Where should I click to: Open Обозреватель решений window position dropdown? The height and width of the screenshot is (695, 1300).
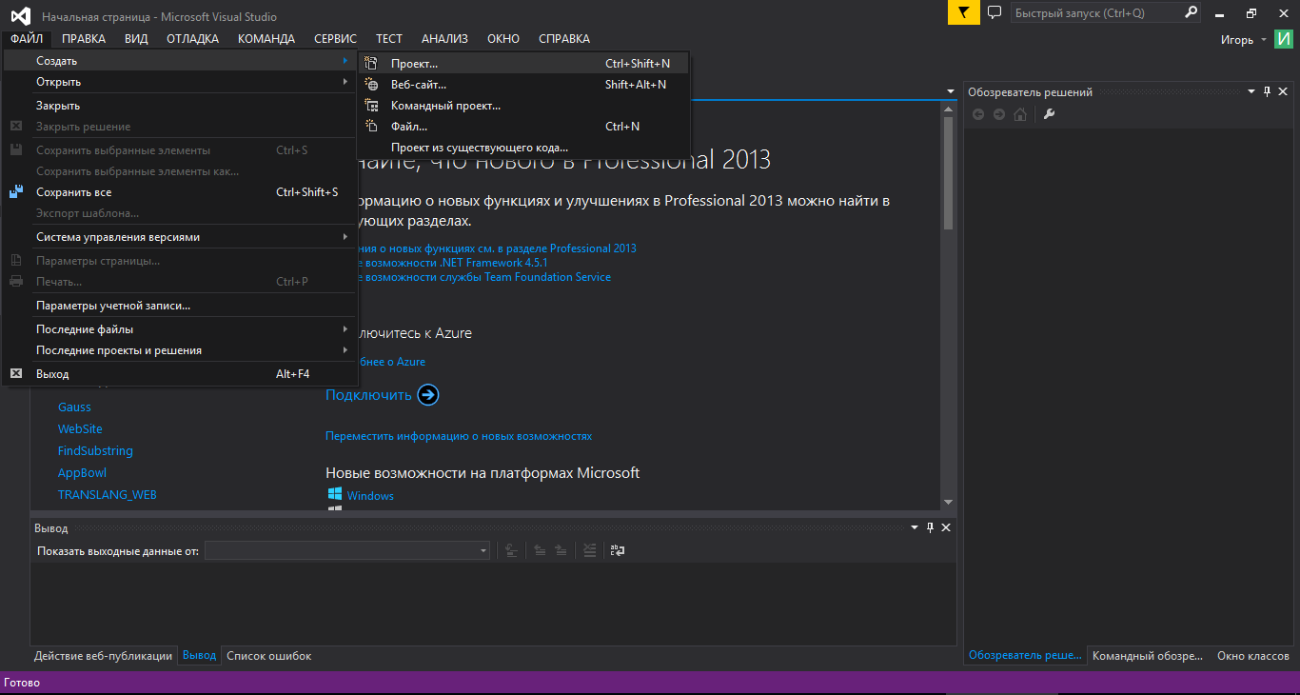(1252, 92)
